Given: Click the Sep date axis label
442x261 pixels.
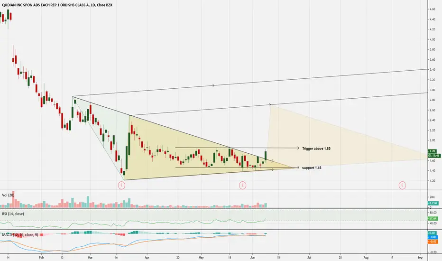Looking at the screenshot, I should pos(420,257).
